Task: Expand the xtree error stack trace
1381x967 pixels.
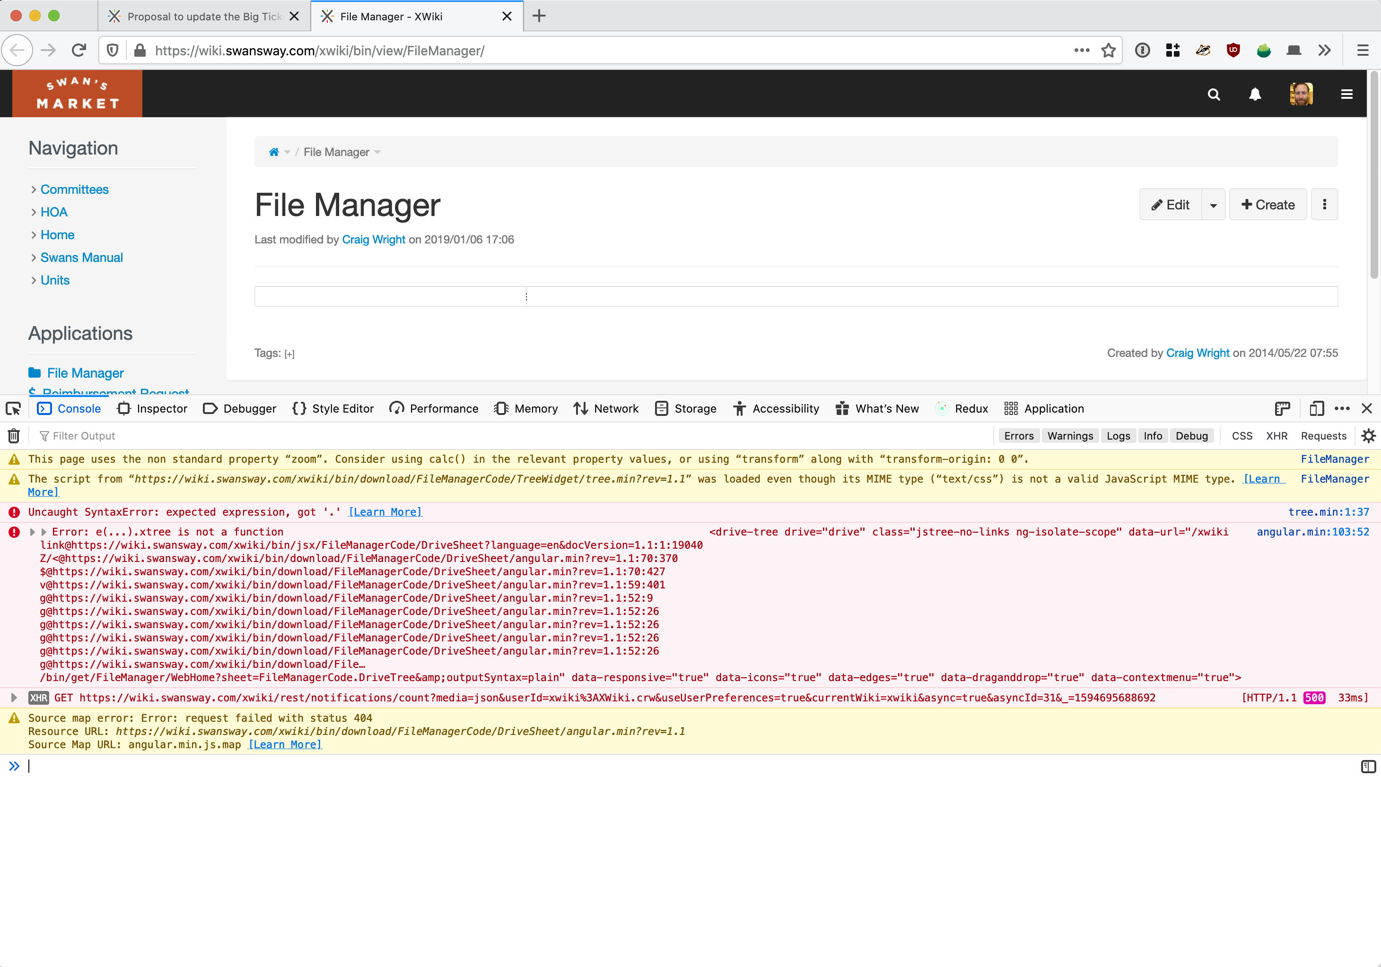Action: coord(33,532)
